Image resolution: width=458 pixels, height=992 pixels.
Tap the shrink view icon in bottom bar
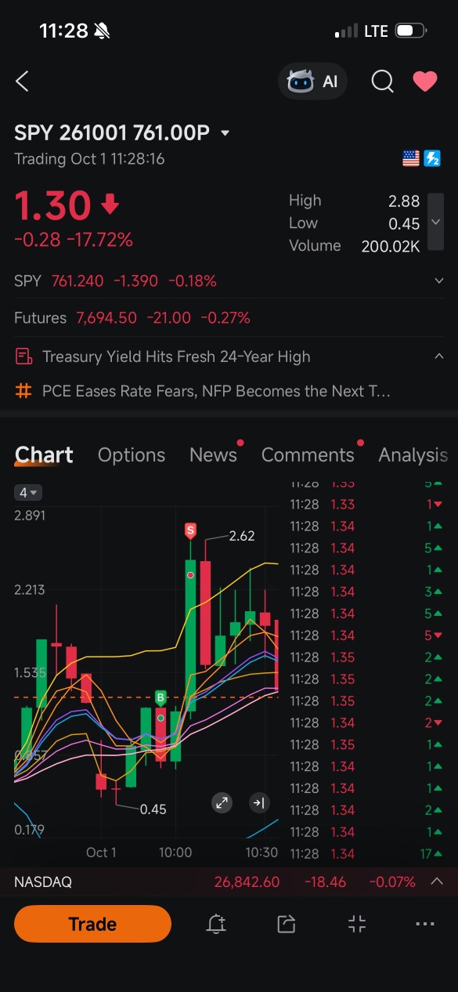pos(357,925)
